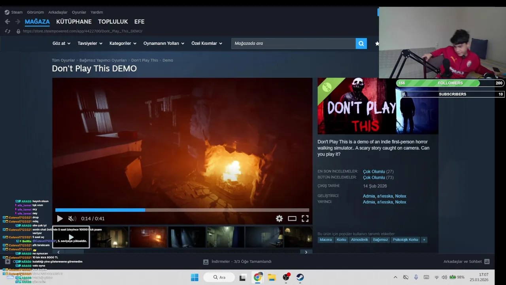Open Chrome from the taskbar

click(257, 277)
